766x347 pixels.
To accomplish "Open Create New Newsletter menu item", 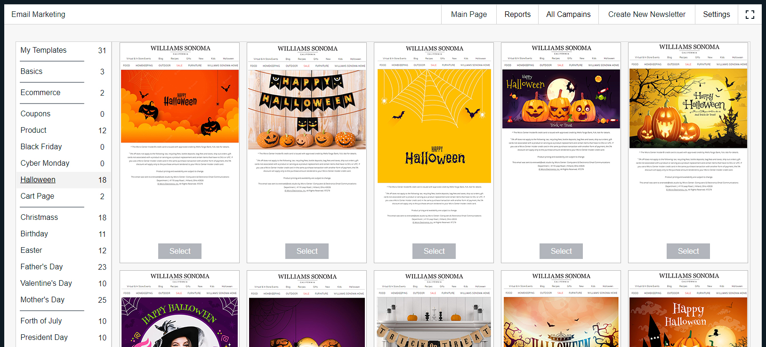I will (647, 15).
